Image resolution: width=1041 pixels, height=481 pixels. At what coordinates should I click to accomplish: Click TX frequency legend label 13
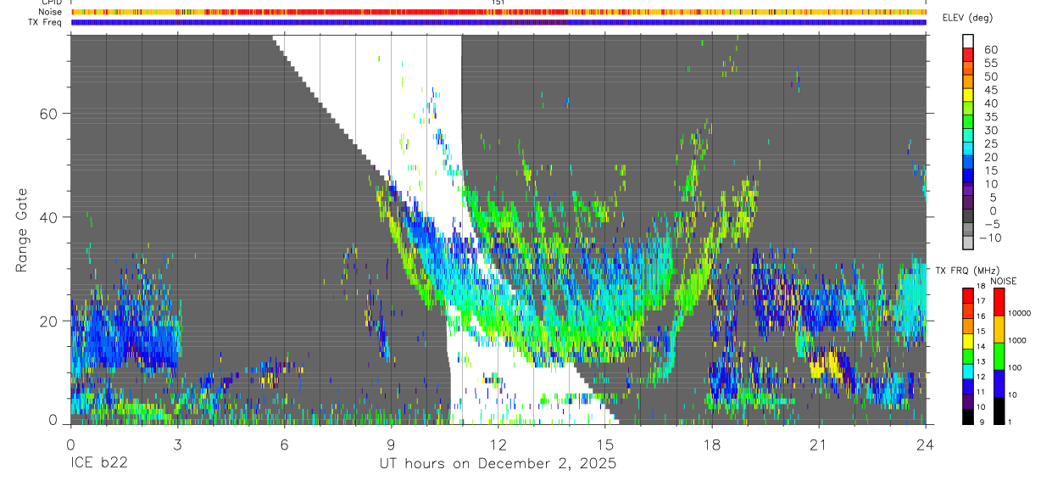[979, 361]
